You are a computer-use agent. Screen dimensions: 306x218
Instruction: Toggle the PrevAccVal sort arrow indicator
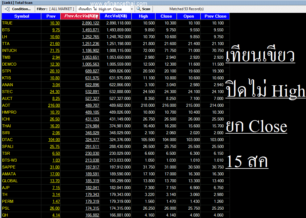click(x=97, y=17)
